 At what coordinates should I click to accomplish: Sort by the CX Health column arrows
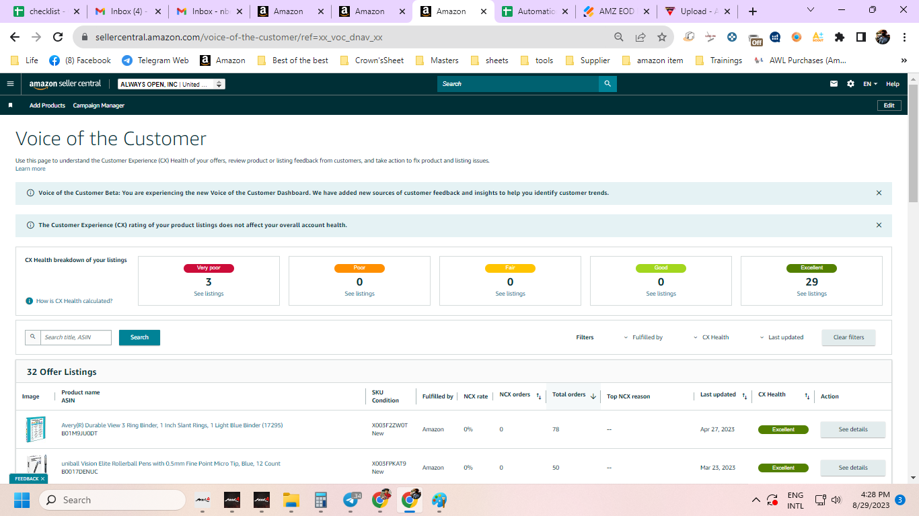pyautogui.click(x=807, y=396)
